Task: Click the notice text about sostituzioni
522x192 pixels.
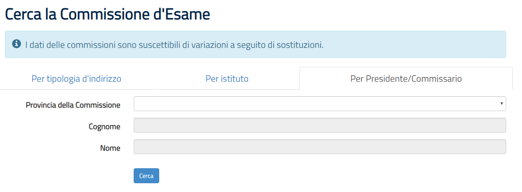Action: [x=175, y=44]
